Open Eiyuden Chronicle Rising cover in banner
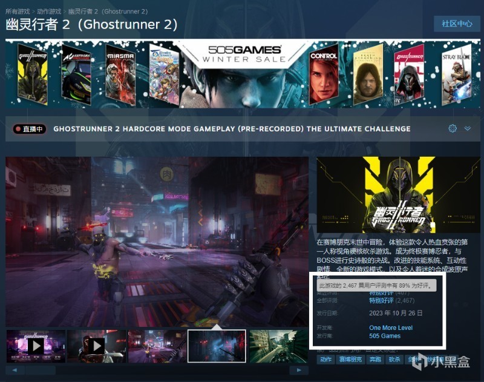Screen dimensions: 484x382 click(164, 74)
